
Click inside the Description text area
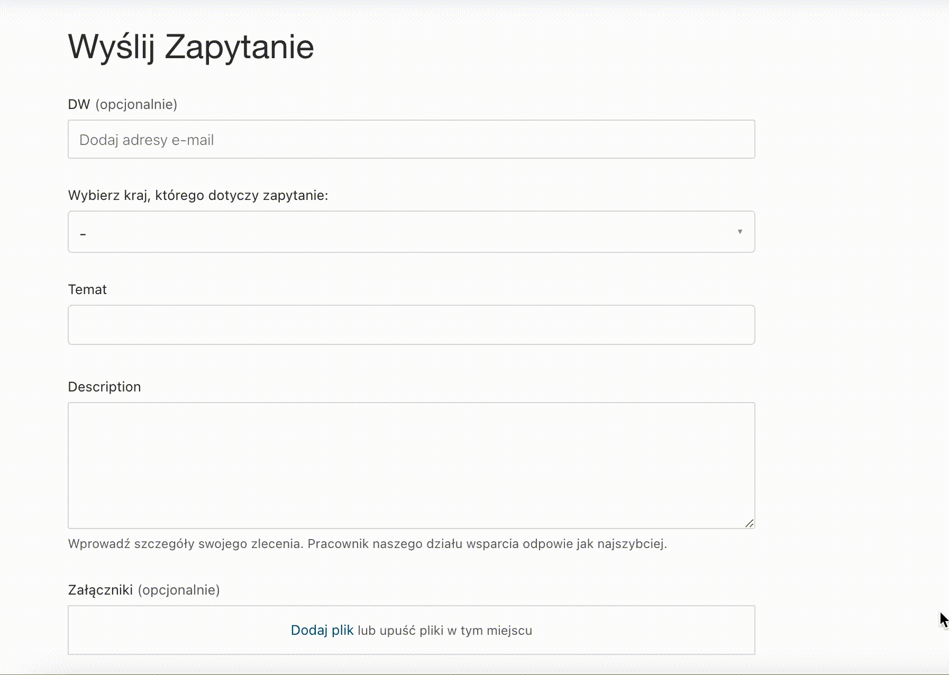click(x=411, y=465)
